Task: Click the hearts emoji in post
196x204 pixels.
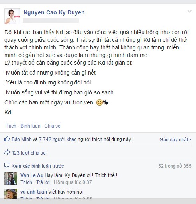Action: pos(106,102)
